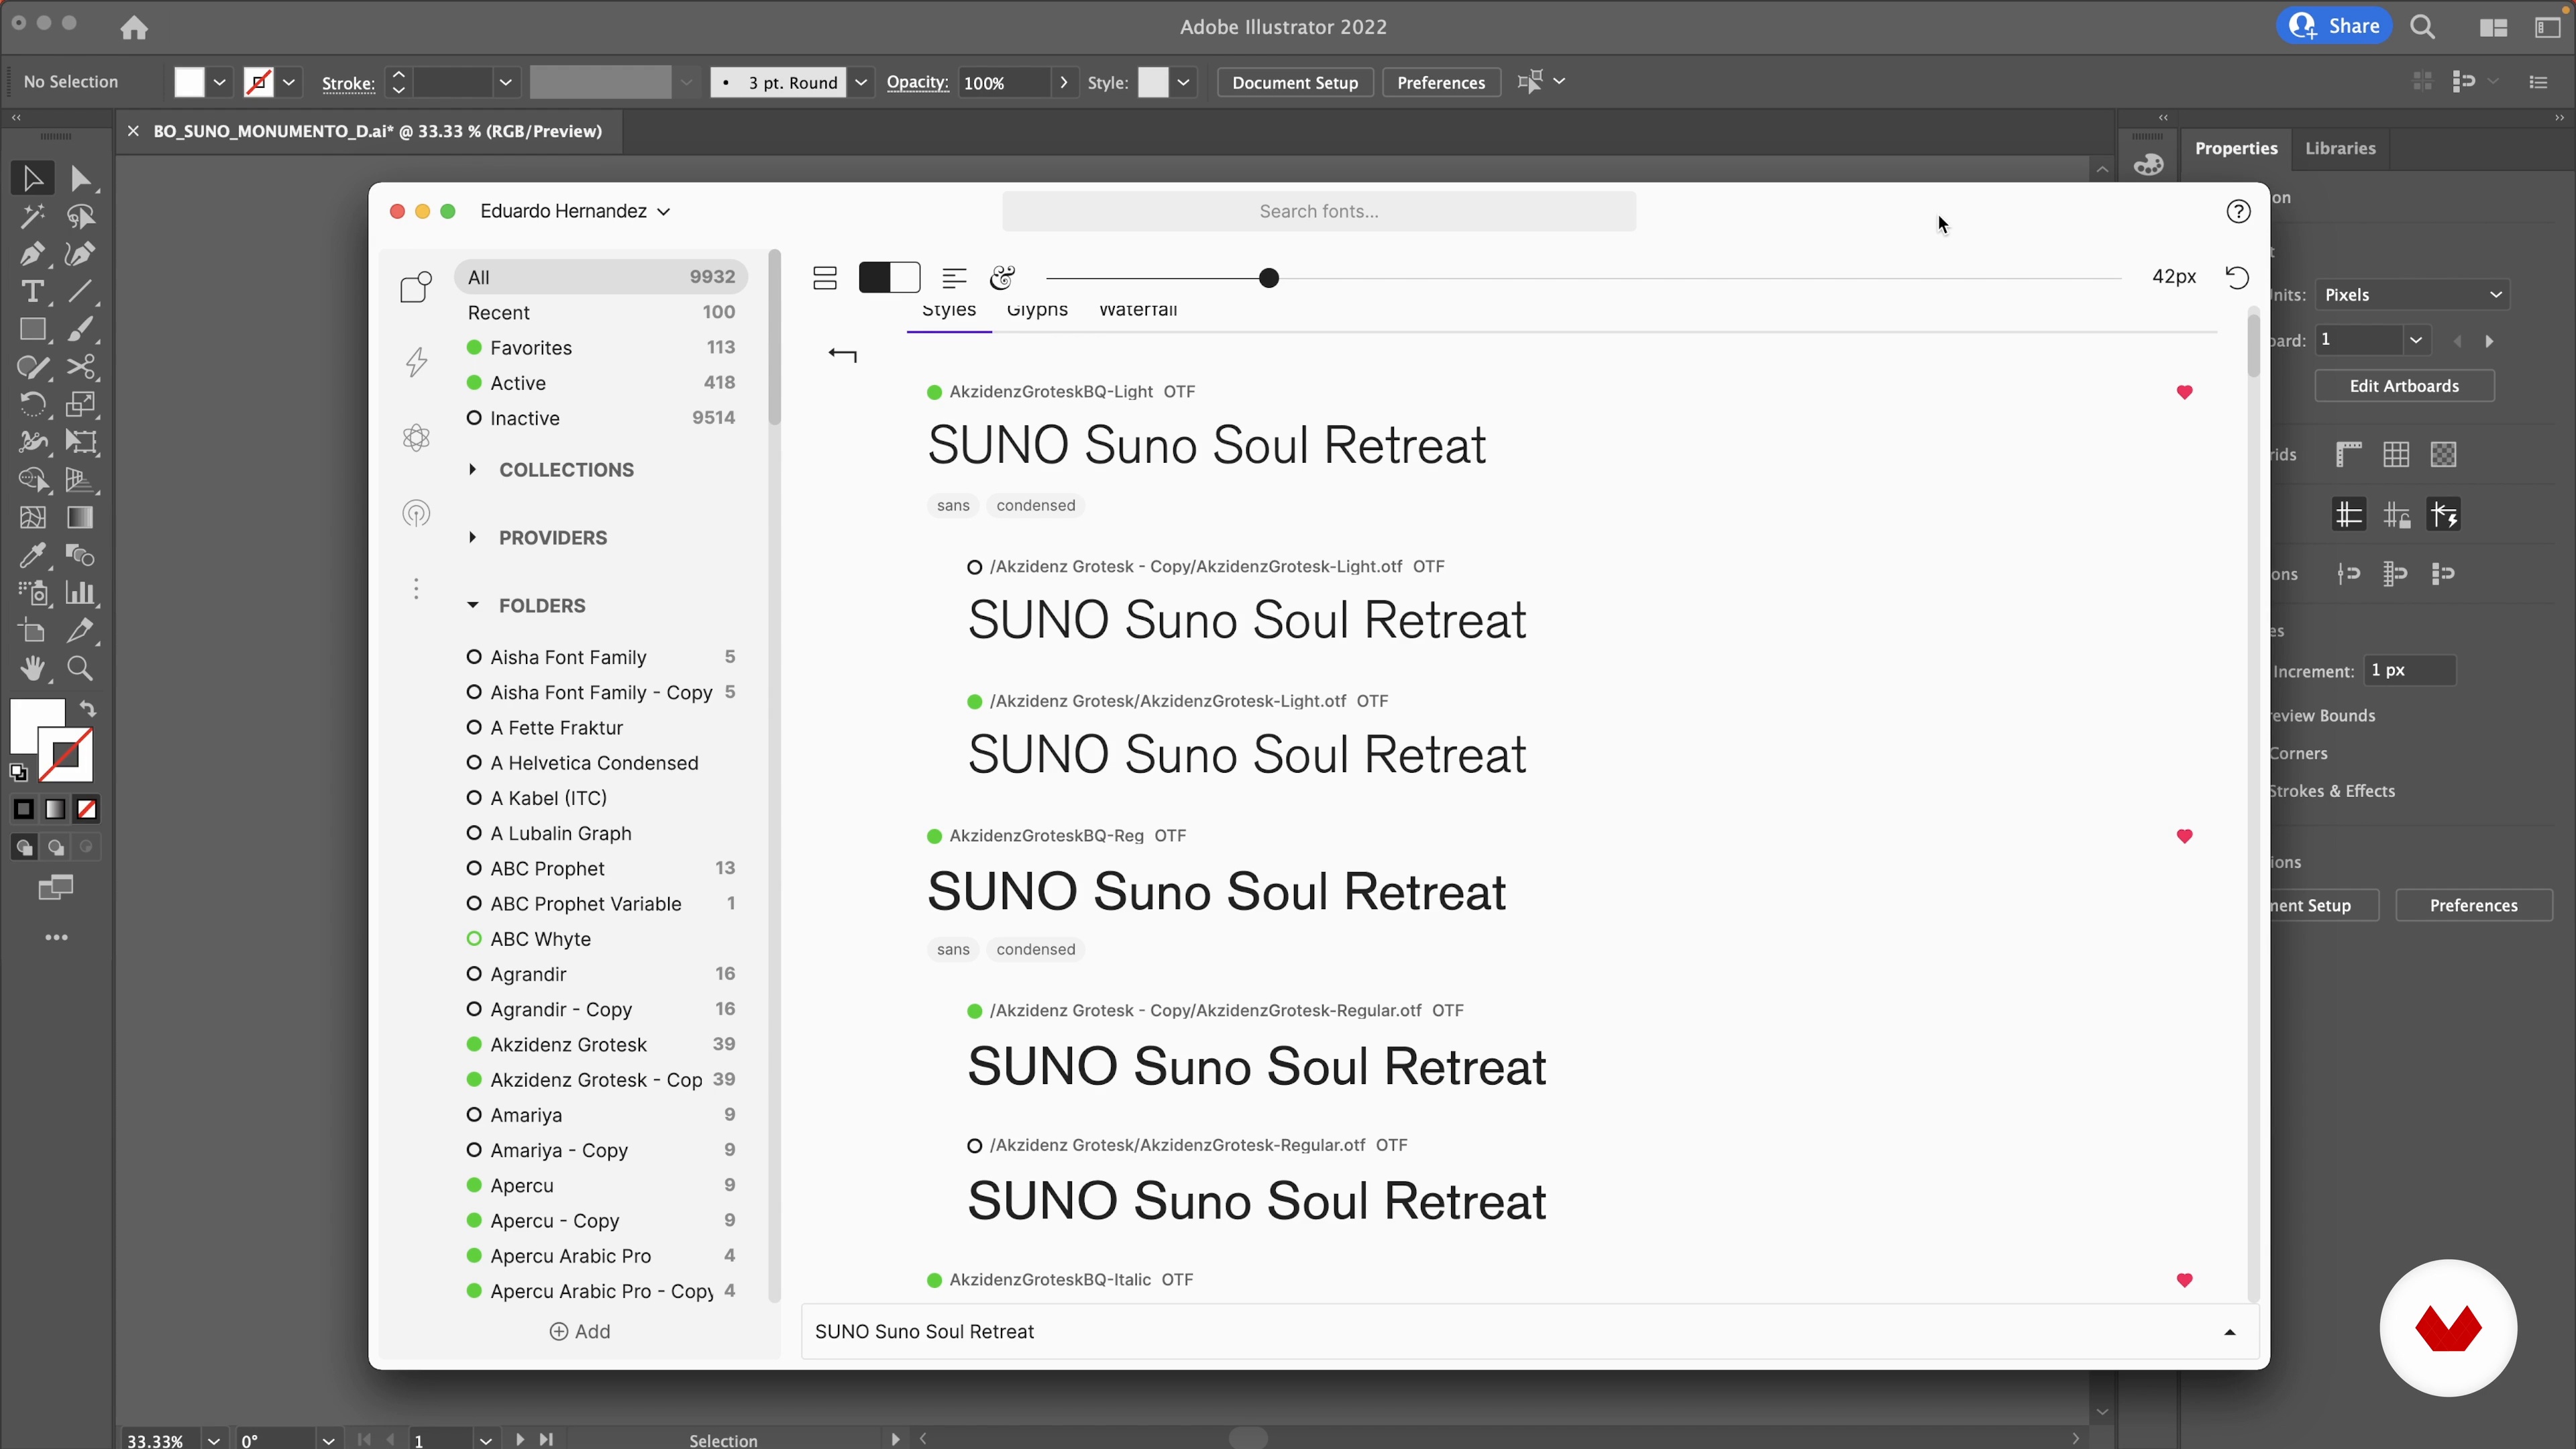Expand the PROVIDERS section

(x=472, y=537)
